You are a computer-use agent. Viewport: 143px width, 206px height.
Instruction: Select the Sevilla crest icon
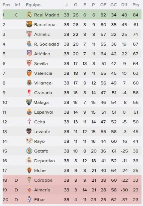coord(29,63)
